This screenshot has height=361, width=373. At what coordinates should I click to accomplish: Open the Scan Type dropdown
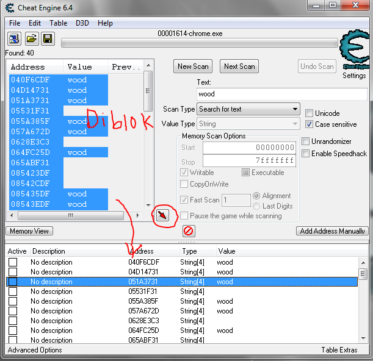tap(248, 109)
